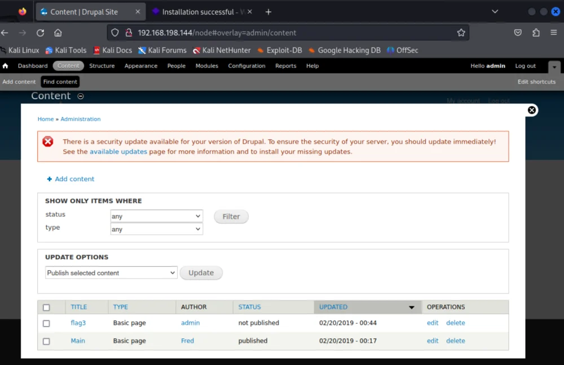Click the shortcut toggle icon beside Content heading

(x=81, y=96)
